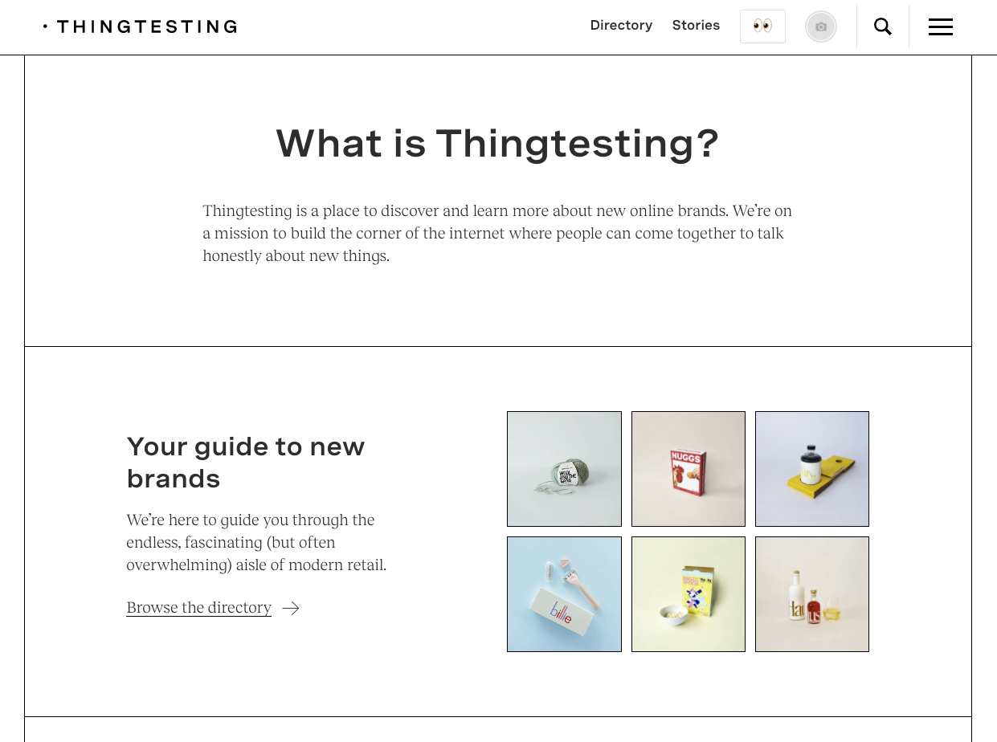Open the hamburger menu
This screenshot has height=742, width=997.
(940, 26)
